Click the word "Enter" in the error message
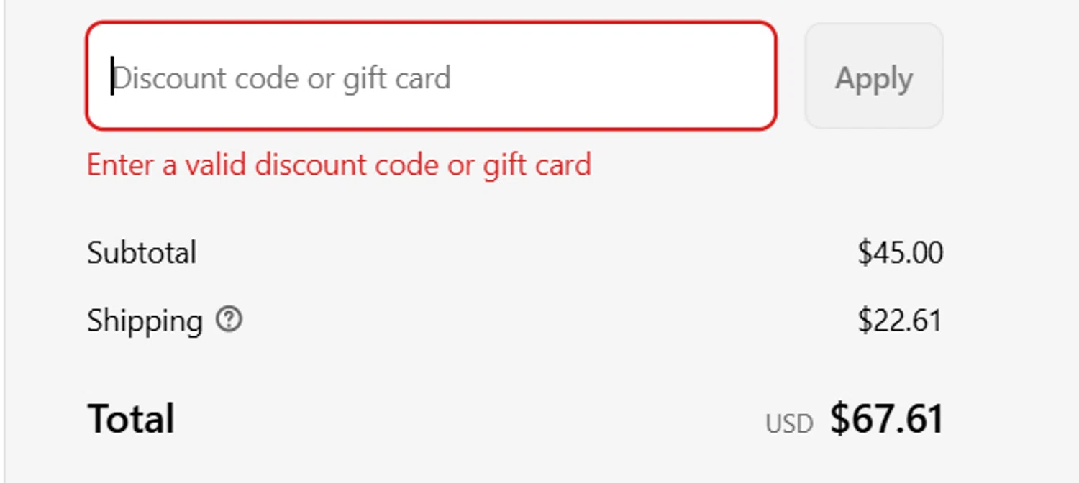 (121, 165)
